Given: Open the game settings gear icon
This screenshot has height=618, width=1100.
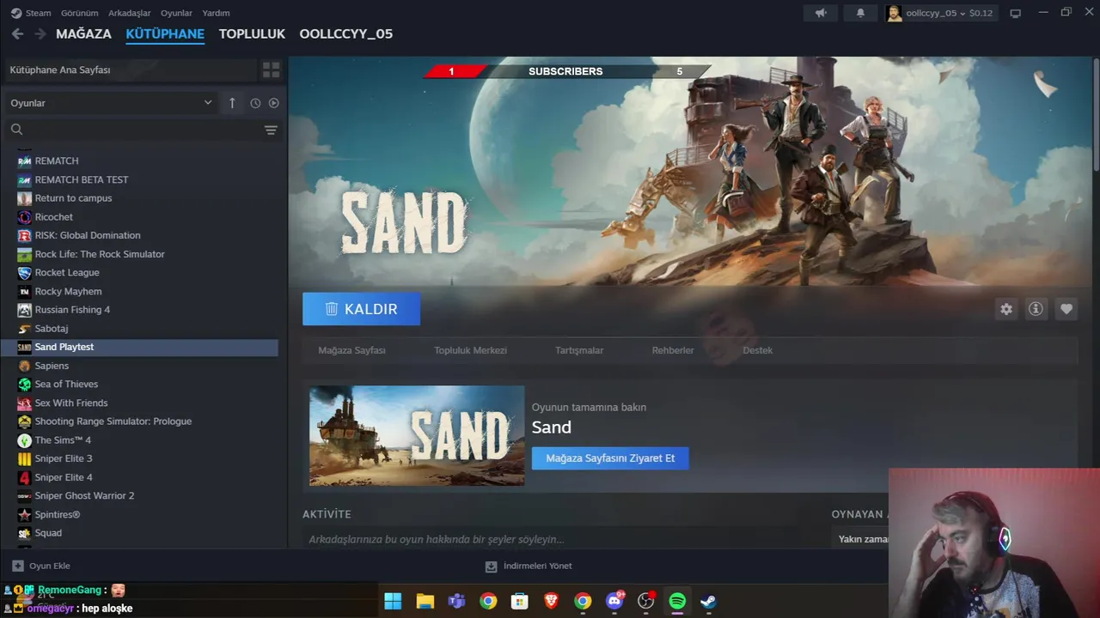Looking at the screenshot, I should point(1006,309).
